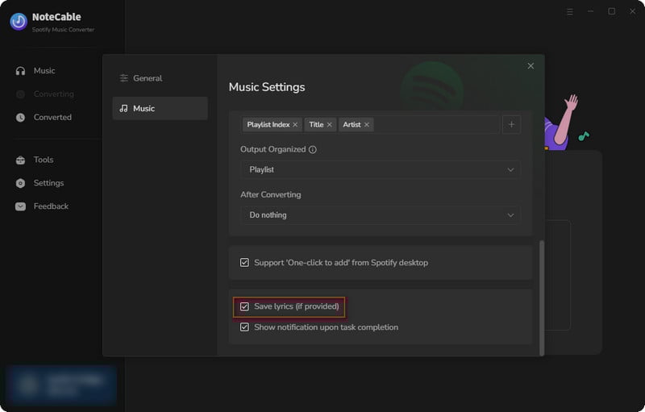Click the NoteCable app logo icon
This screenshot has width=645, height=412.
(19, 22)
